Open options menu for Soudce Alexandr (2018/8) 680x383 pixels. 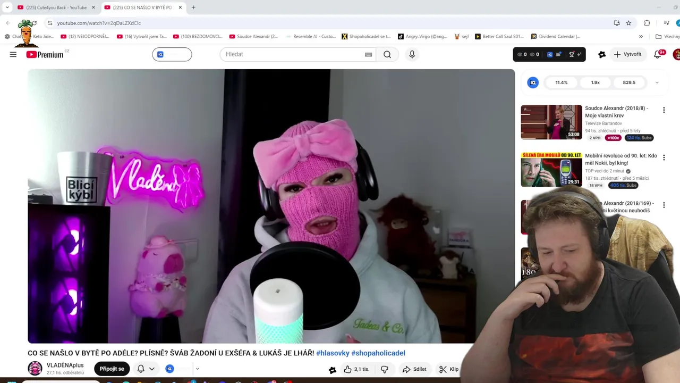tap(664, 110)
